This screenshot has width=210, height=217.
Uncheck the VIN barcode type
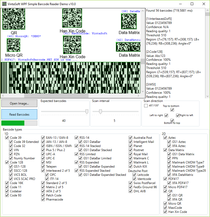[11, 150]
